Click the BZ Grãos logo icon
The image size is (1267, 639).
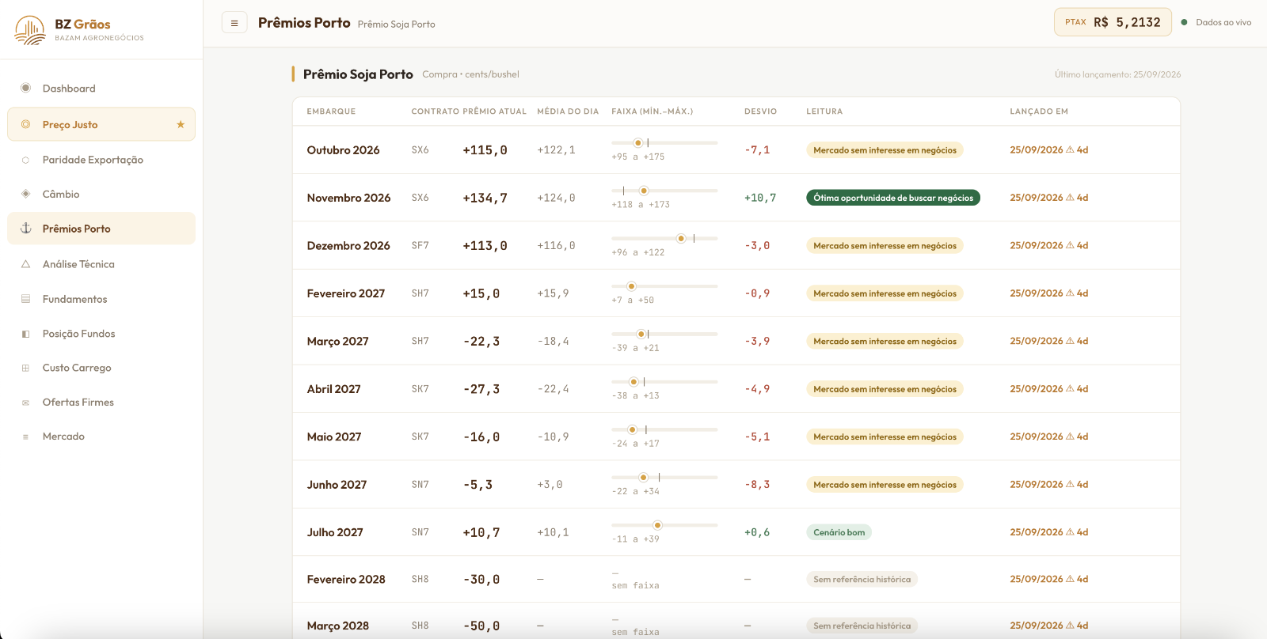(x=30, y=30)
